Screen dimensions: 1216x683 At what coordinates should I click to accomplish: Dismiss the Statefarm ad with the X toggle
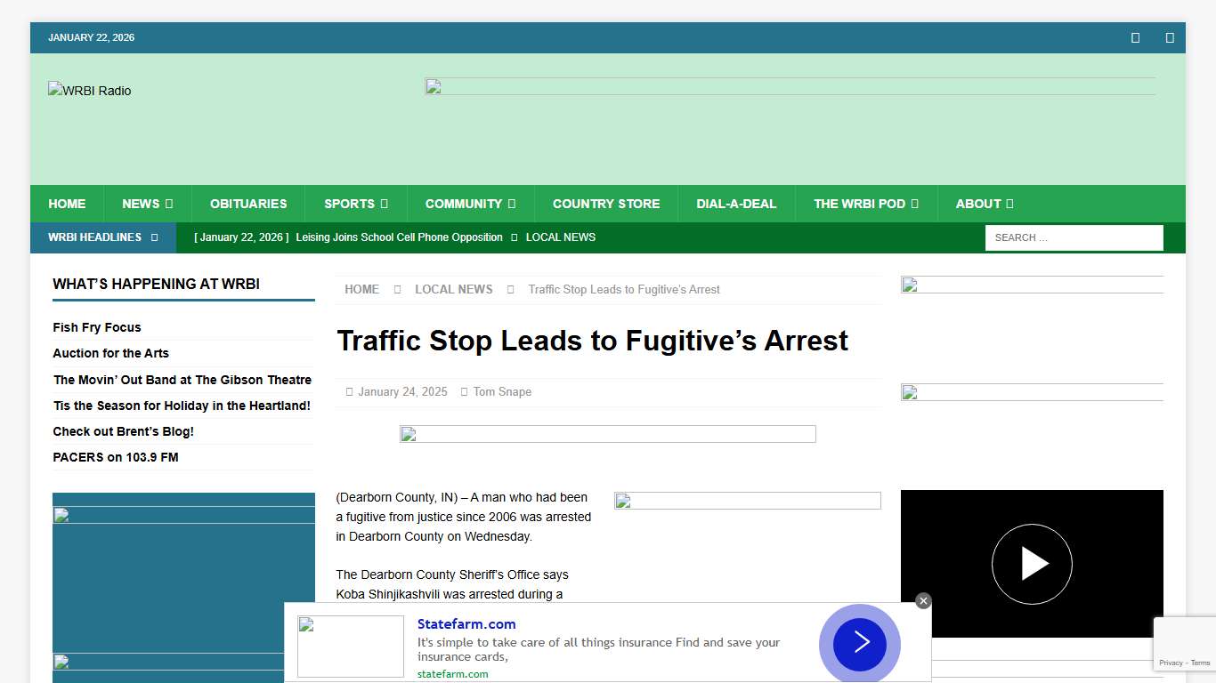click(x=923, y=600)
